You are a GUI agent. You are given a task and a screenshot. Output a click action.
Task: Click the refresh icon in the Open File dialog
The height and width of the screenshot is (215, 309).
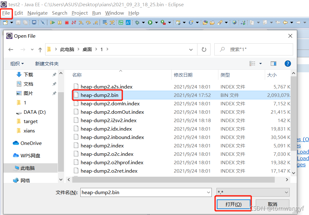tap(204, 49)
